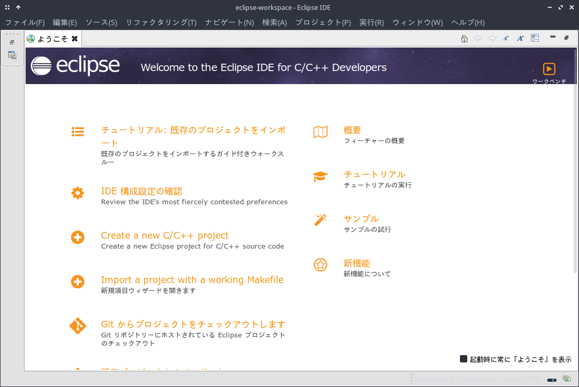
Task: Click the reduce font size icon
Action: click(506, 39)
